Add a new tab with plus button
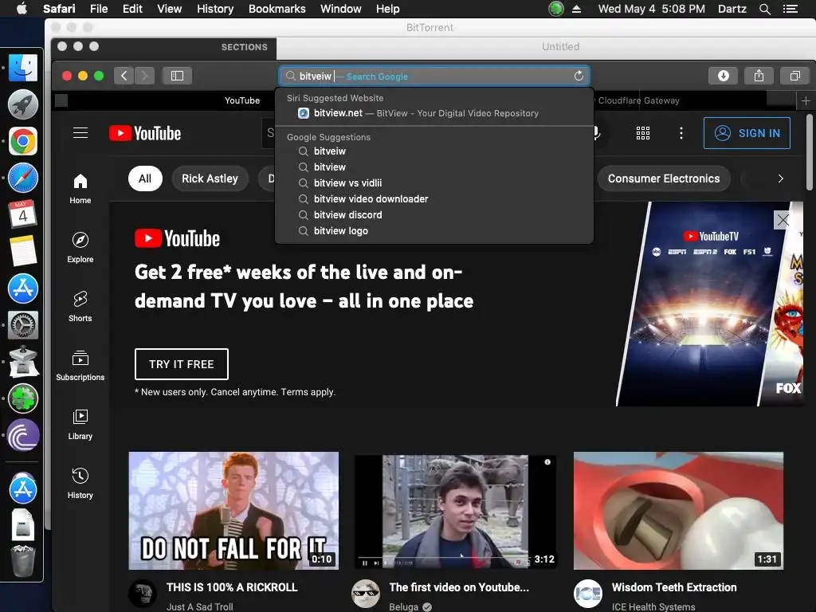The image size is (816, 612). pos(806,100)
